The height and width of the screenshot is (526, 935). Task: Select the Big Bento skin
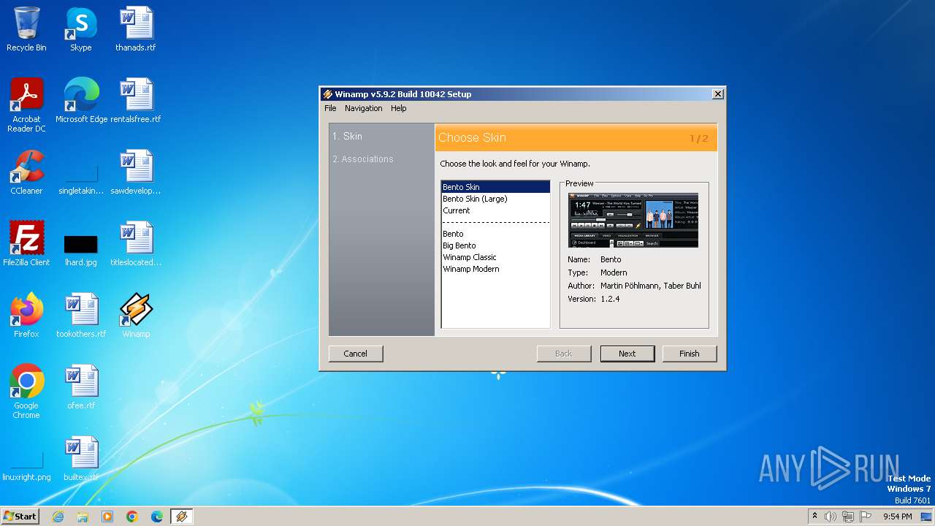coord(495,245)
